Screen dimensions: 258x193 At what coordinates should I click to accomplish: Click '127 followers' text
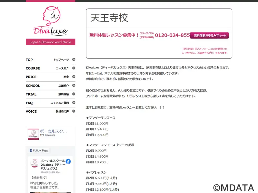[x=47, y=135]
